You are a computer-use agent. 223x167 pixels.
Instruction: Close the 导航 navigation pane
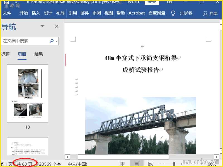pyautogui.click(x=57, y=26)
